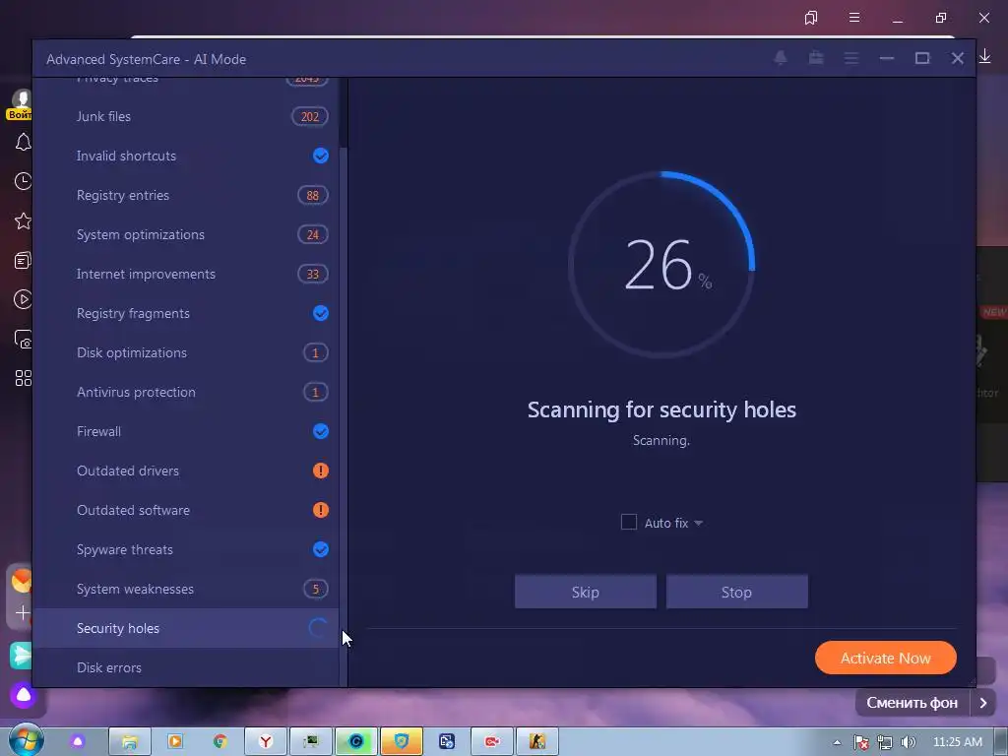Select the Registry entries item
Image resolution: width=1008 pixels, height=756 pixels.
coord(185,195)
